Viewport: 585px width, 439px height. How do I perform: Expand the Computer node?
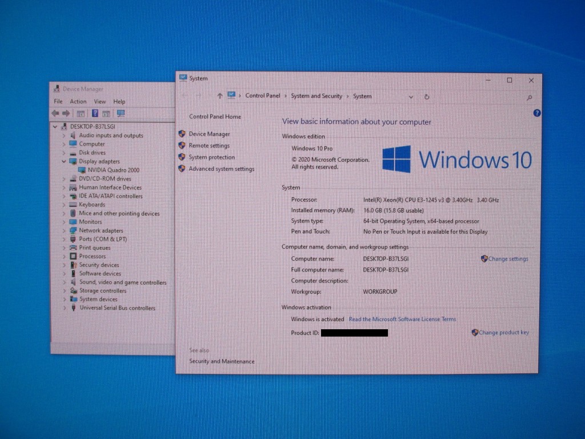64,144
